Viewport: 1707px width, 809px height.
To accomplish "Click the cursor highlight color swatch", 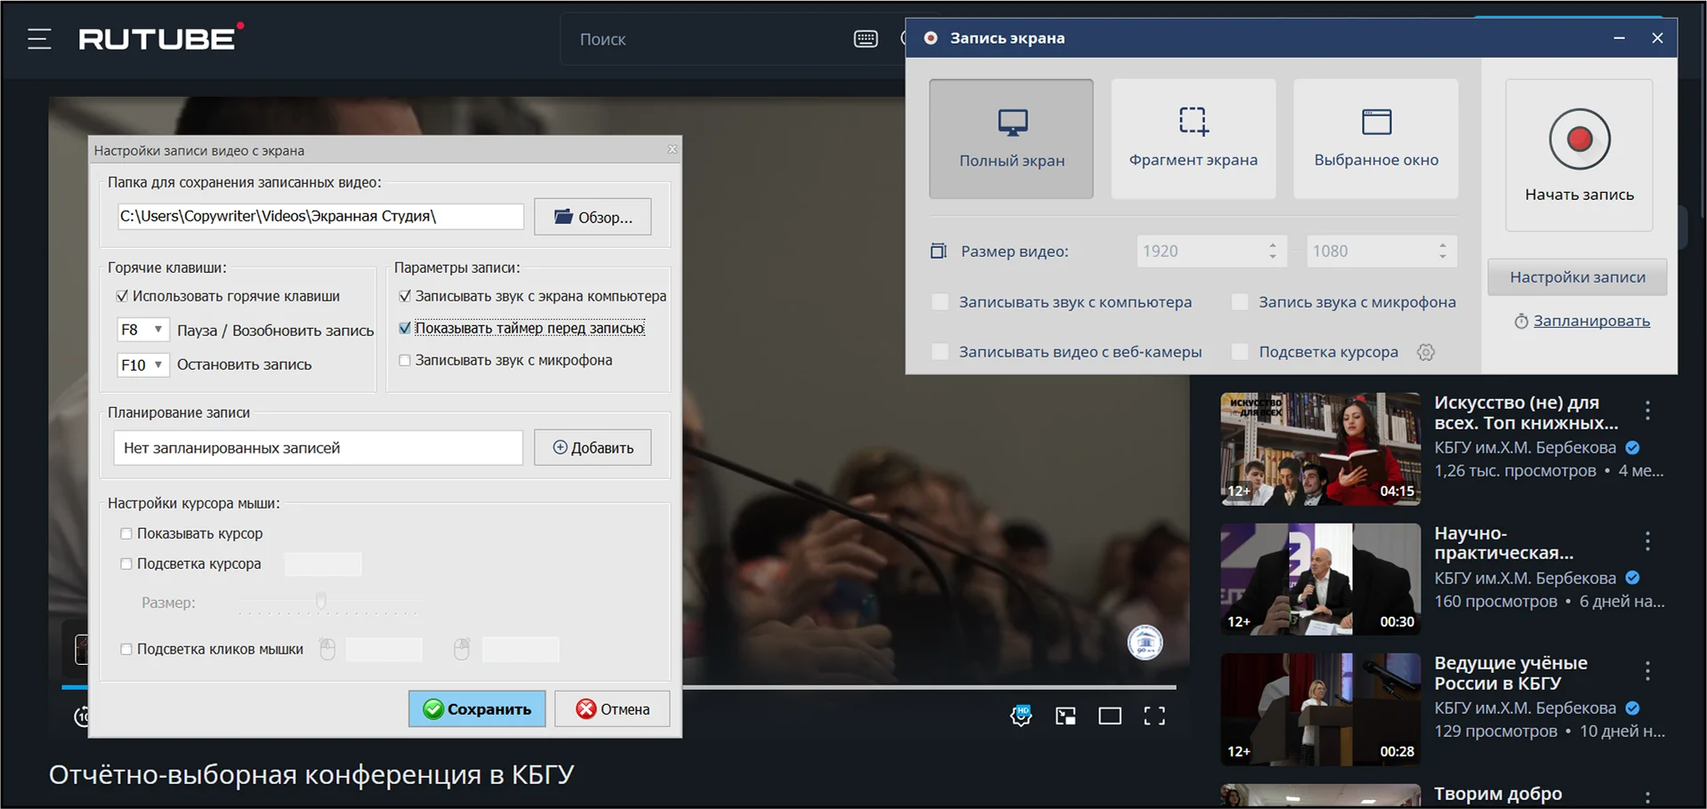I will pos(323,564).
